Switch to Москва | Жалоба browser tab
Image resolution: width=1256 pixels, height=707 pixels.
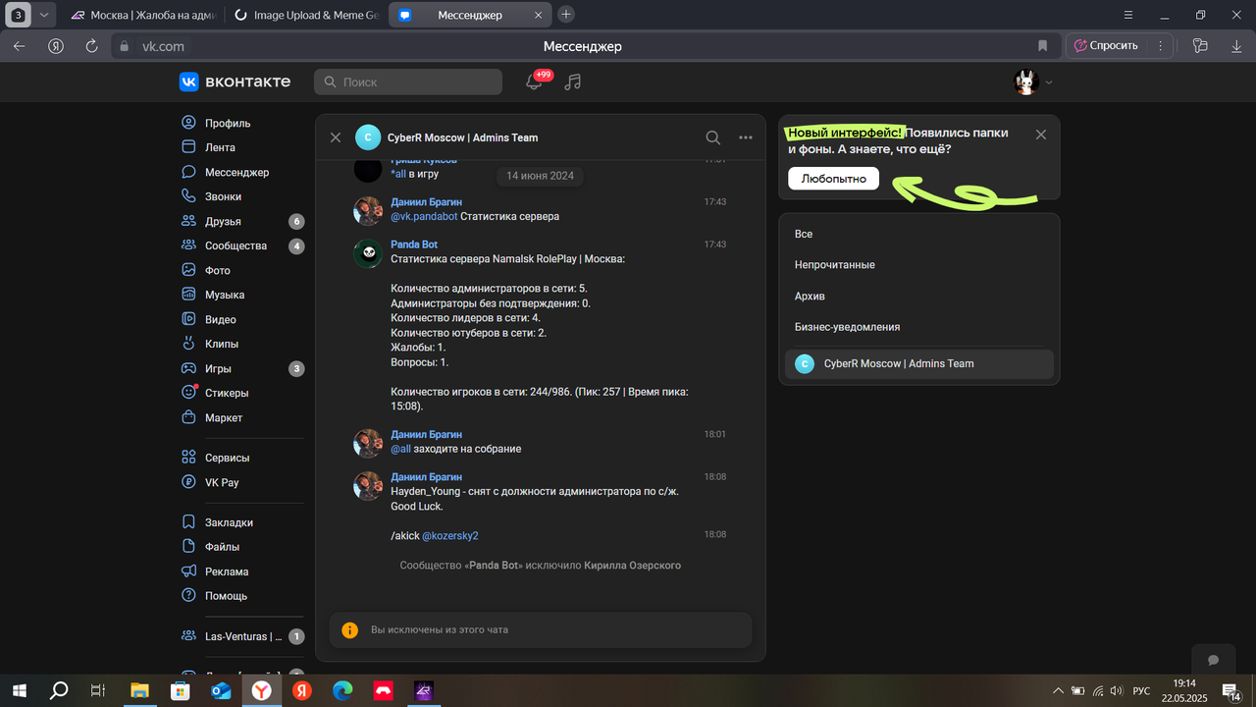click(x=146, y=15)
